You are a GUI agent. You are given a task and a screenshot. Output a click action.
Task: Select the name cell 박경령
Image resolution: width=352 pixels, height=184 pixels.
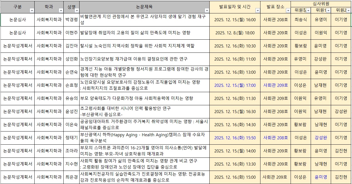[x=71, y=20]
